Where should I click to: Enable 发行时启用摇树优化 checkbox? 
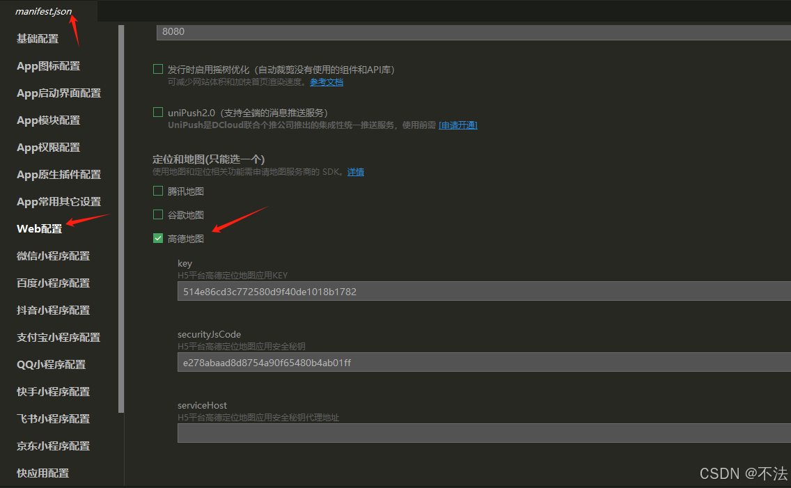tap(158, 69)
